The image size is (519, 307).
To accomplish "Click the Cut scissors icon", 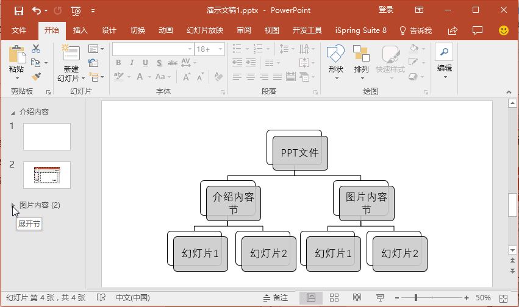I will (36, 49).
